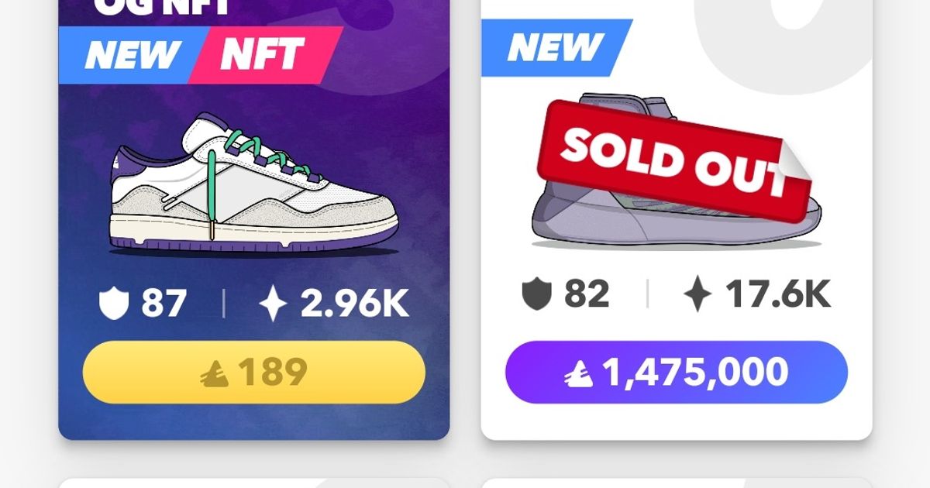This screenshot has height=488, width=930.
Task: Select the 87 rating value
Action: coord(164,303)
